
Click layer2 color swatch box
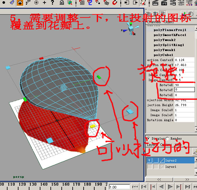[162, 160]
